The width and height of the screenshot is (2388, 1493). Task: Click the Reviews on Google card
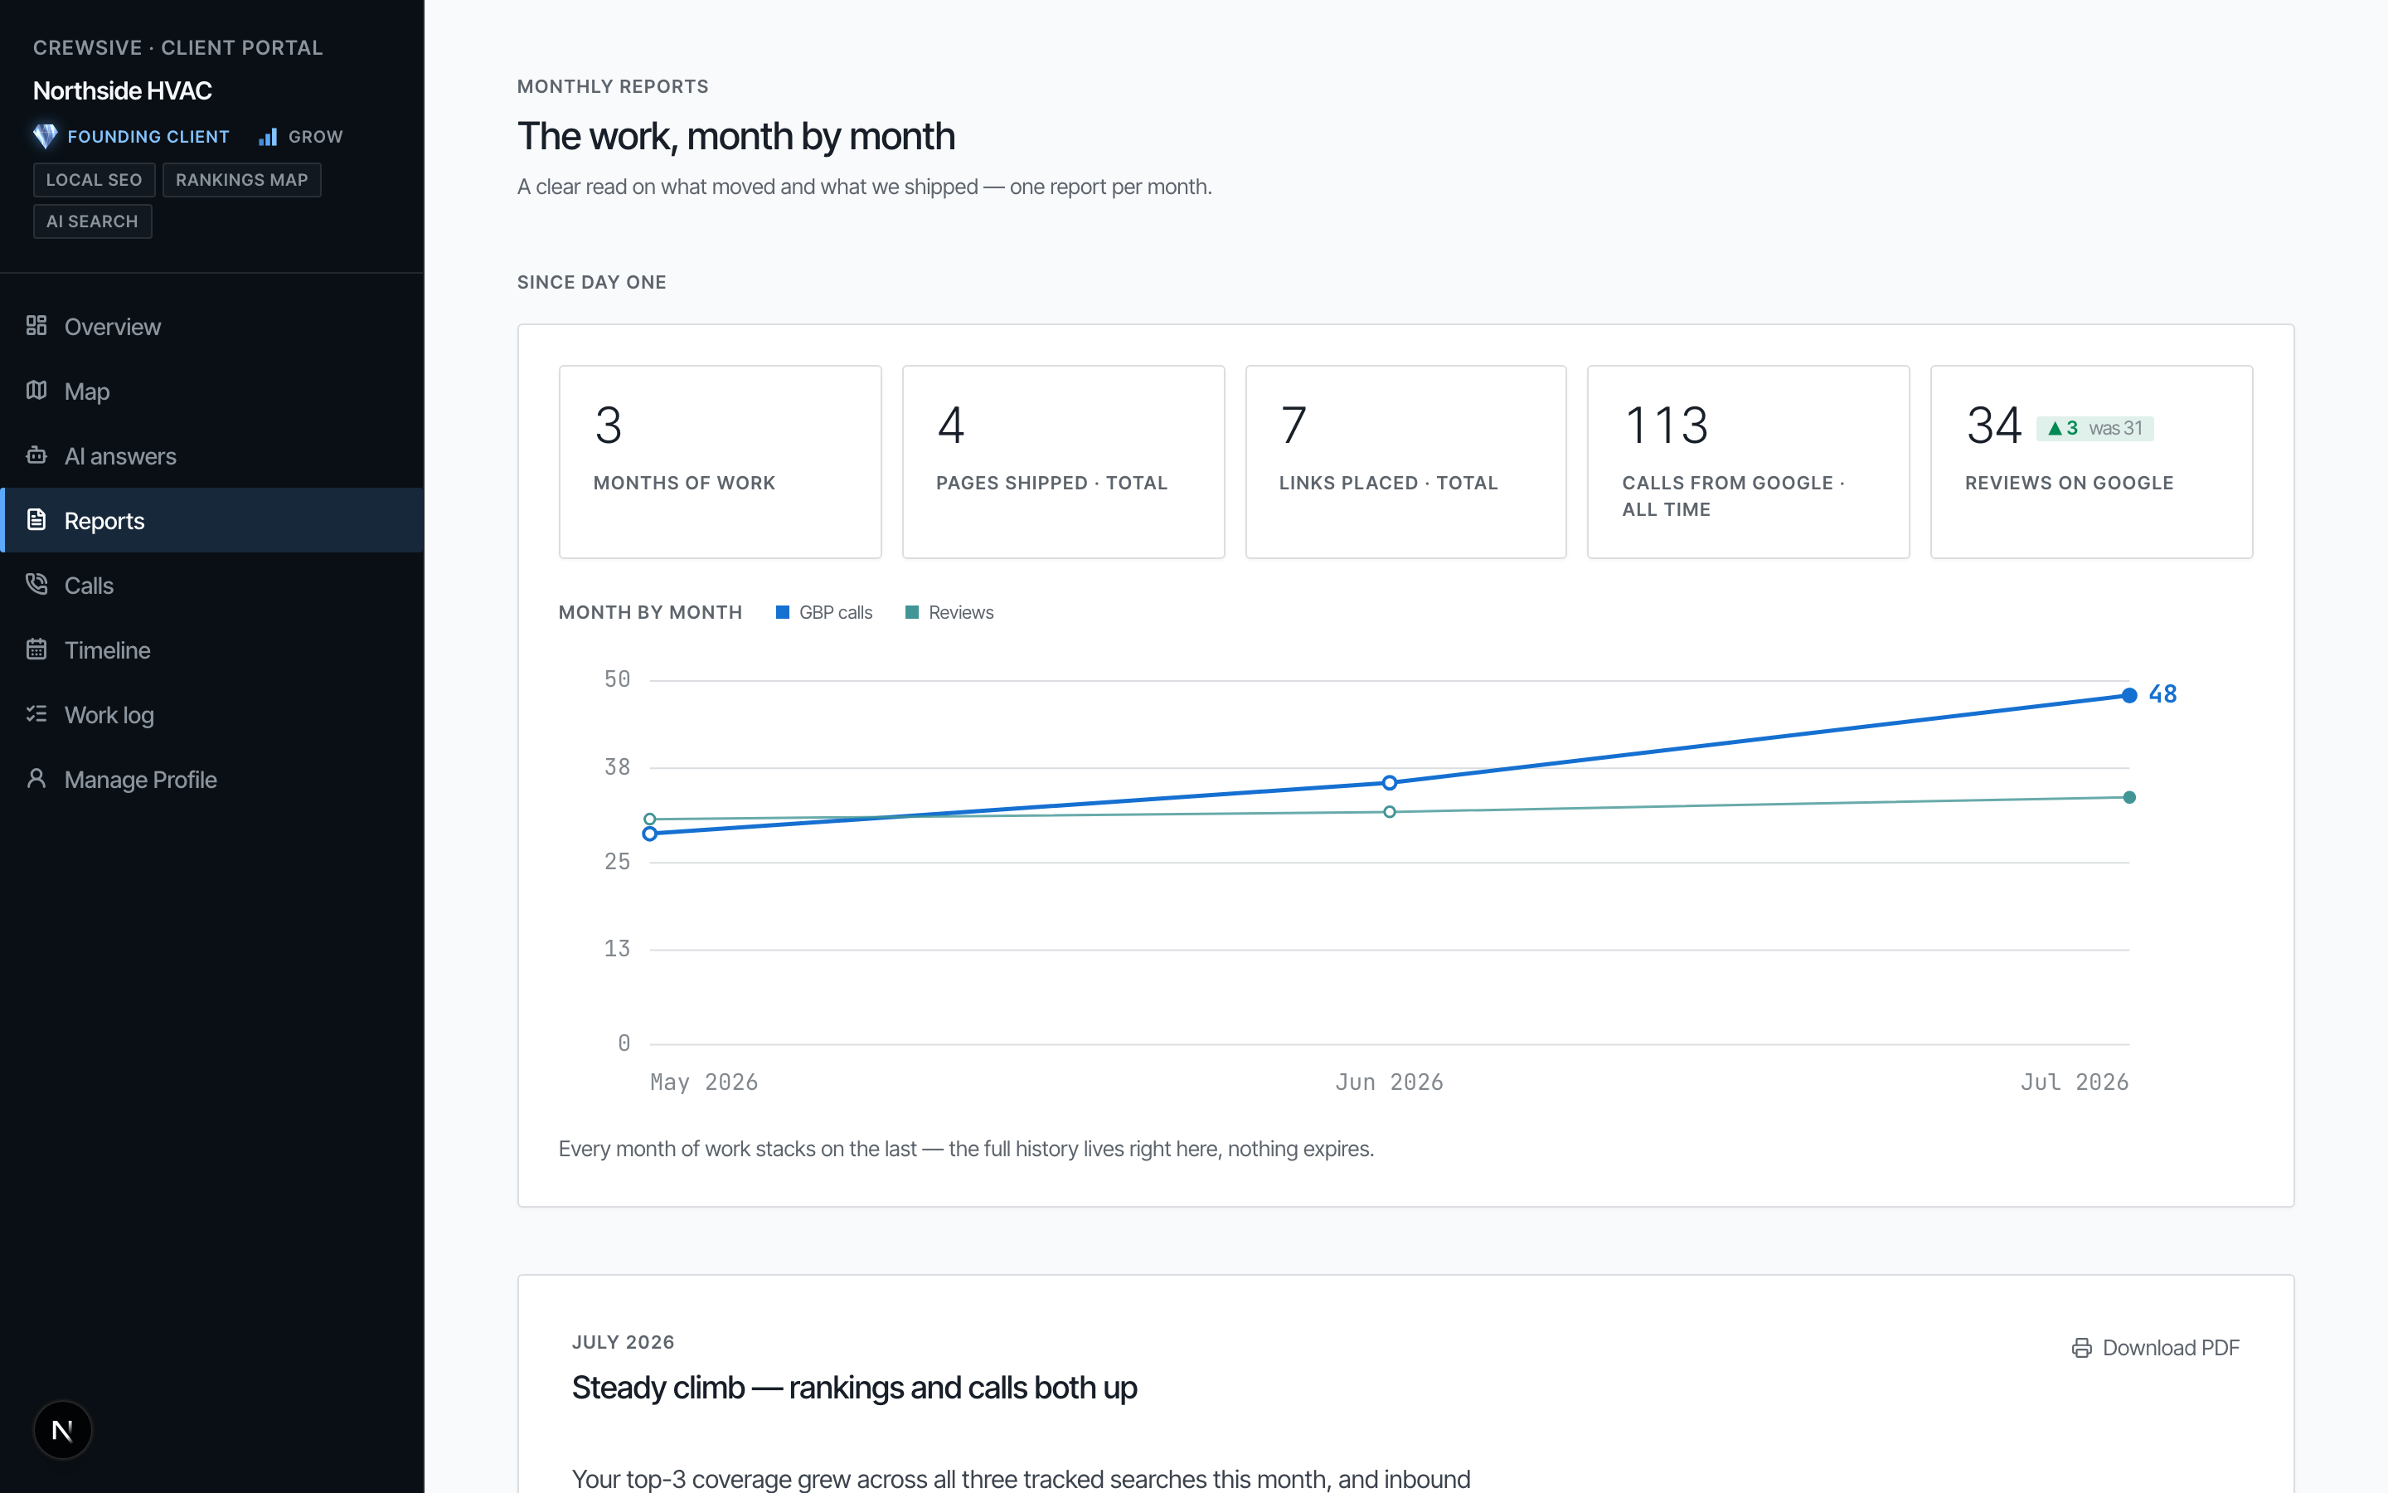point(2091,462)
